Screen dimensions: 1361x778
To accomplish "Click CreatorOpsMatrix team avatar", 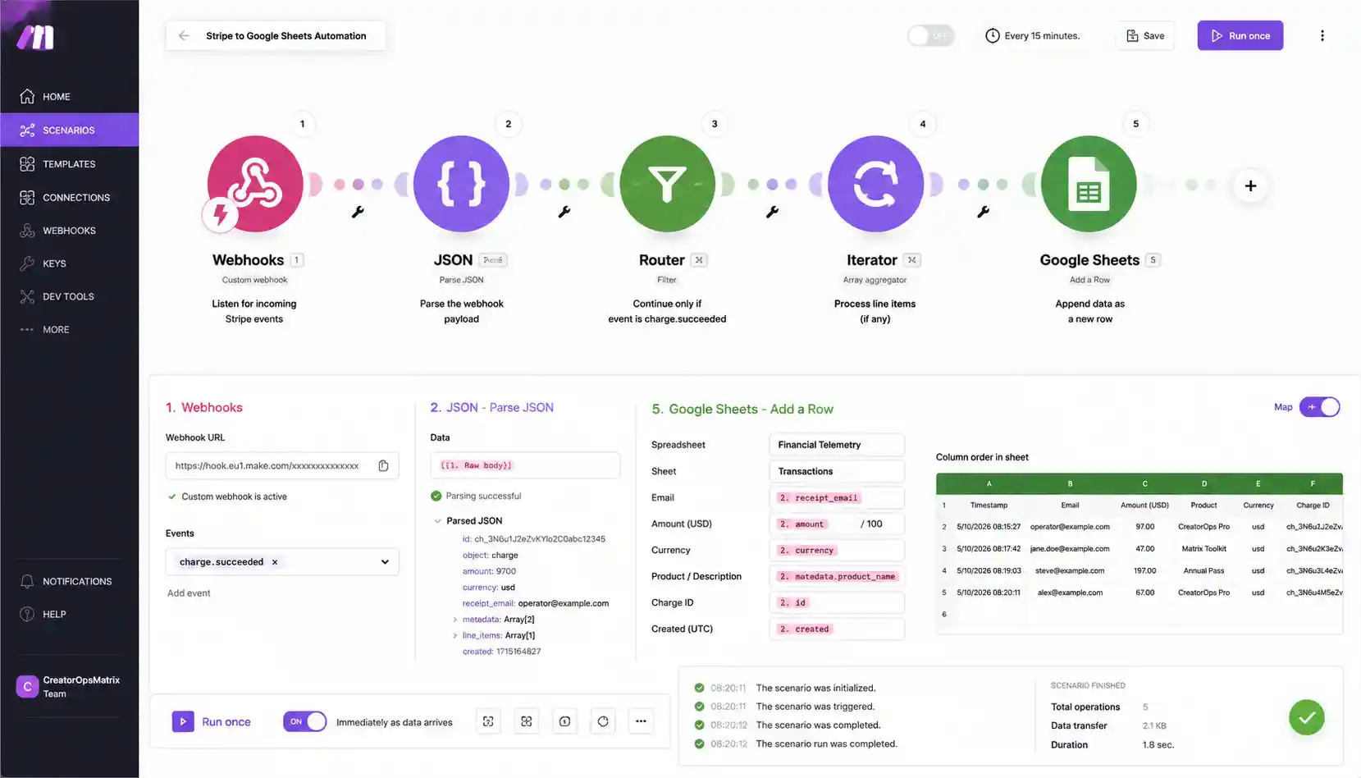I will [x=27, y=686].
